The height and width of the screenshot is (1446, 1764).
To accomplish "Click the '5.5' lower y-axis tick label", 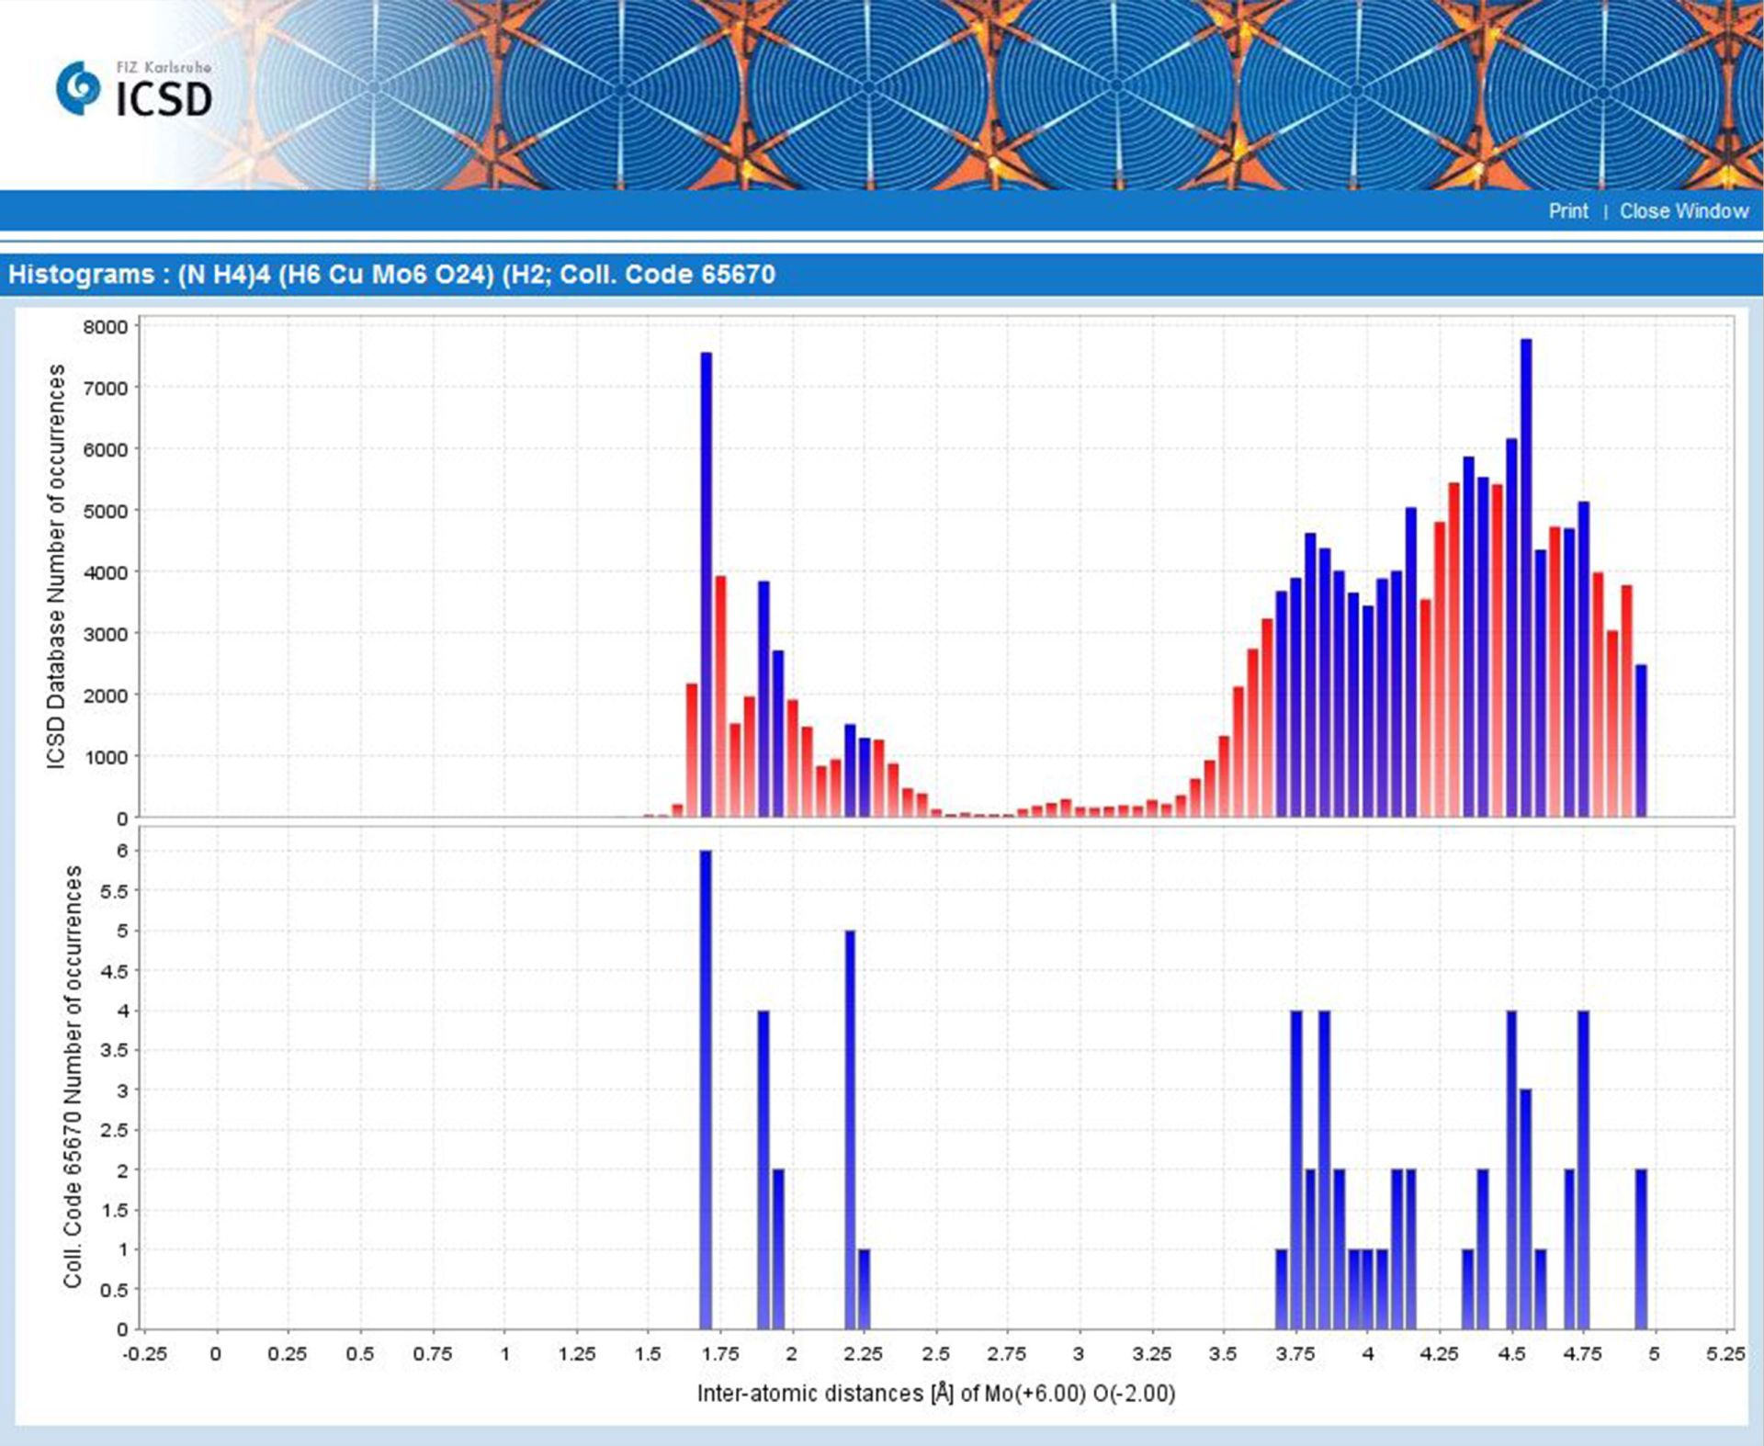I will [x=115, y=891].
